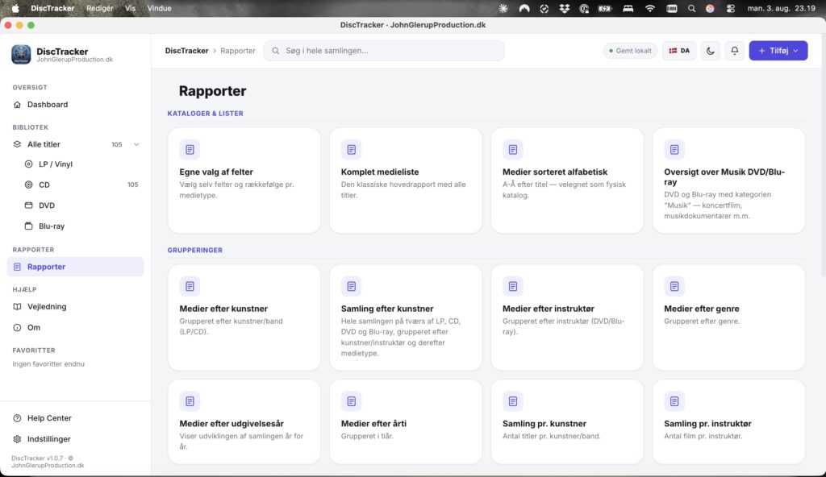Click the DiscTracker breadcrumb link
The height and width of the screenshot is (477, 826).
(186, 51)
